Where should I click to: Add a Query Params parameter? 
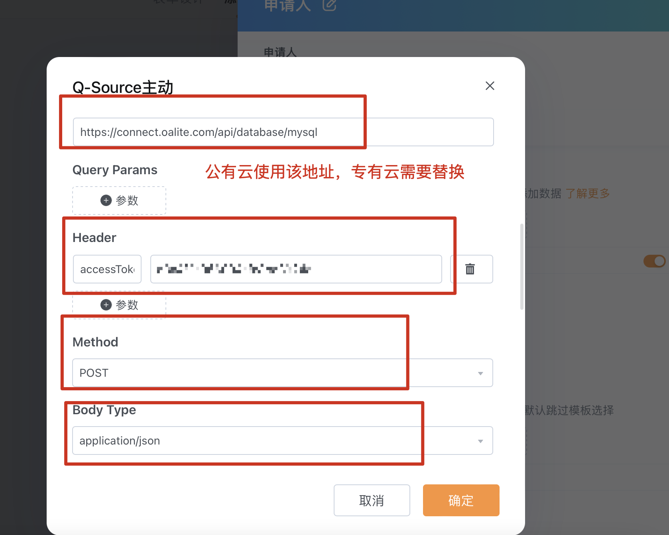tap(119, 201)
